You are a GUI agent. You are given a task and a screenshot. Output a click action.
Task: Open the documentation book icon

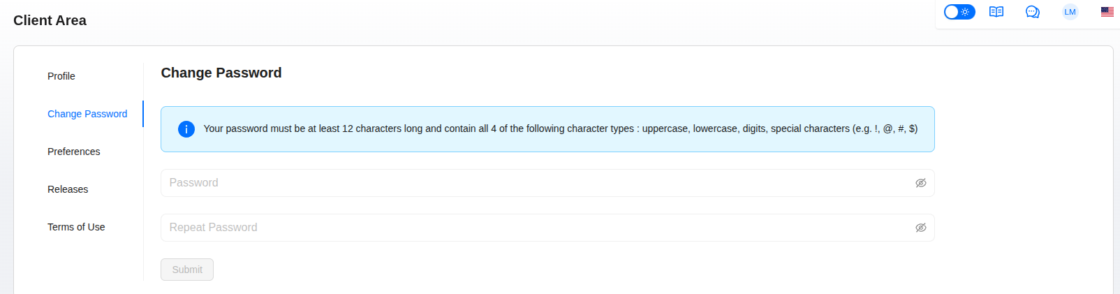[996, 12]
